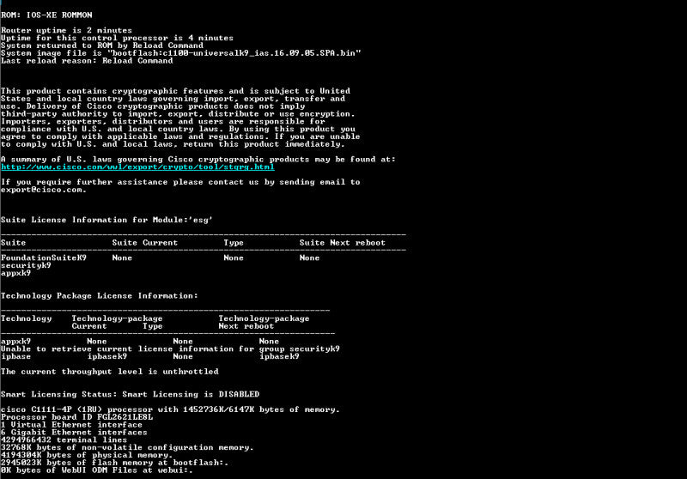Viewport: 687px width, 479px height.
Task: Click 'The current throughput level is unthrottled' line
Action: point(110,372)
